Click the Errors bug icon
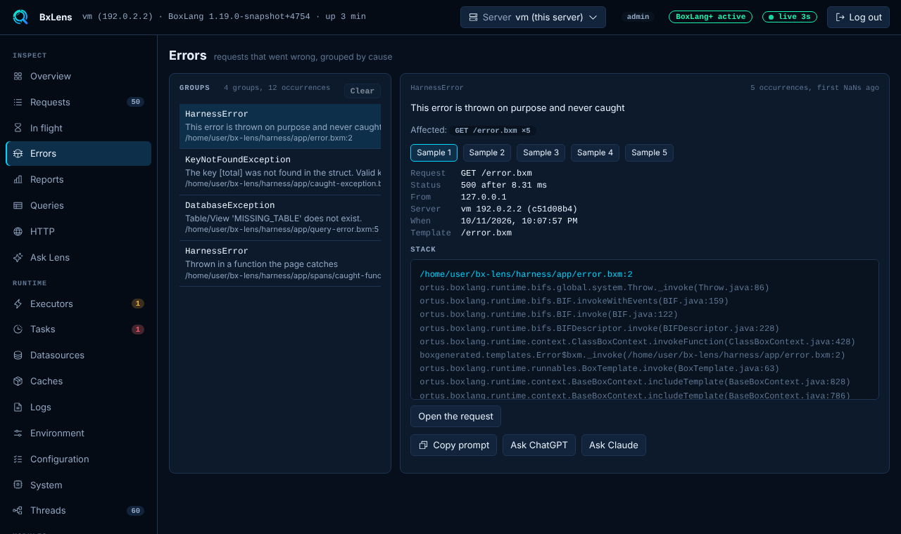The image size is (901, 534). point(18,153)
